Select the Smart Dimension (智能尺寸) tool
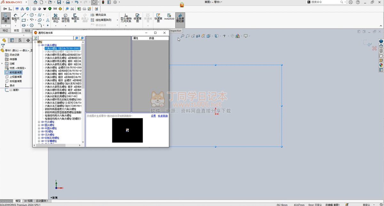 point(15,19)
